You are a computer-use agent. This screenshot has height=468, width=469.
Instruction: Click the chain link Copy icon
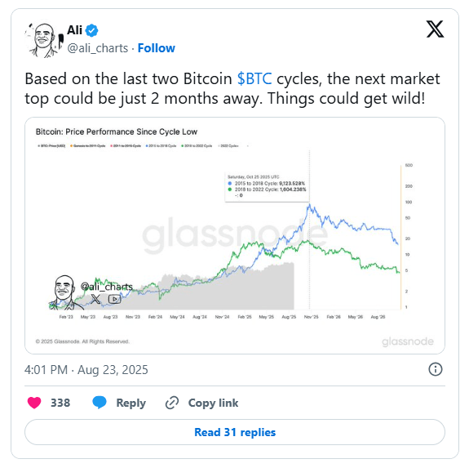click(172, 403)
